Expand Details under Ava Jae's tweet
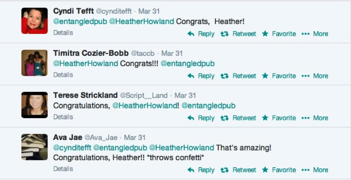351x180 pixels. pos(63,169)
